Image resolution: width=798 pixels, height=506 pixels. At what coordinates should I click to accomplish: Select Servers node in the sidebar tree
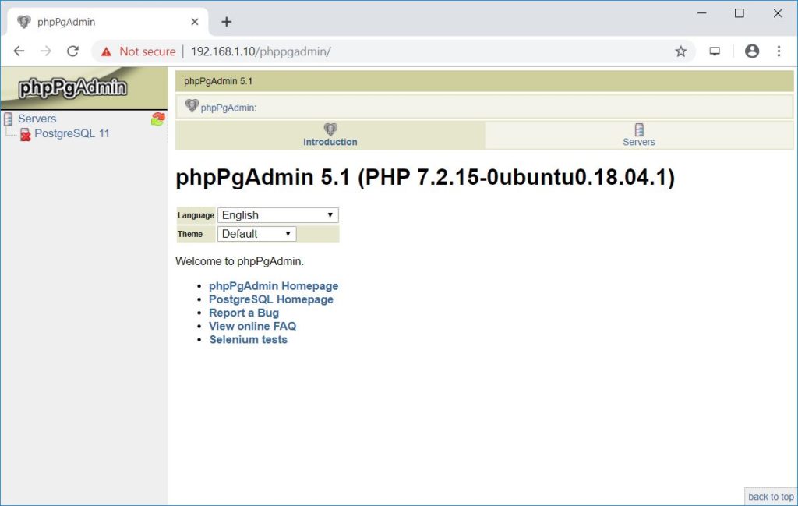pyautogui.click(x=37, y=119)
